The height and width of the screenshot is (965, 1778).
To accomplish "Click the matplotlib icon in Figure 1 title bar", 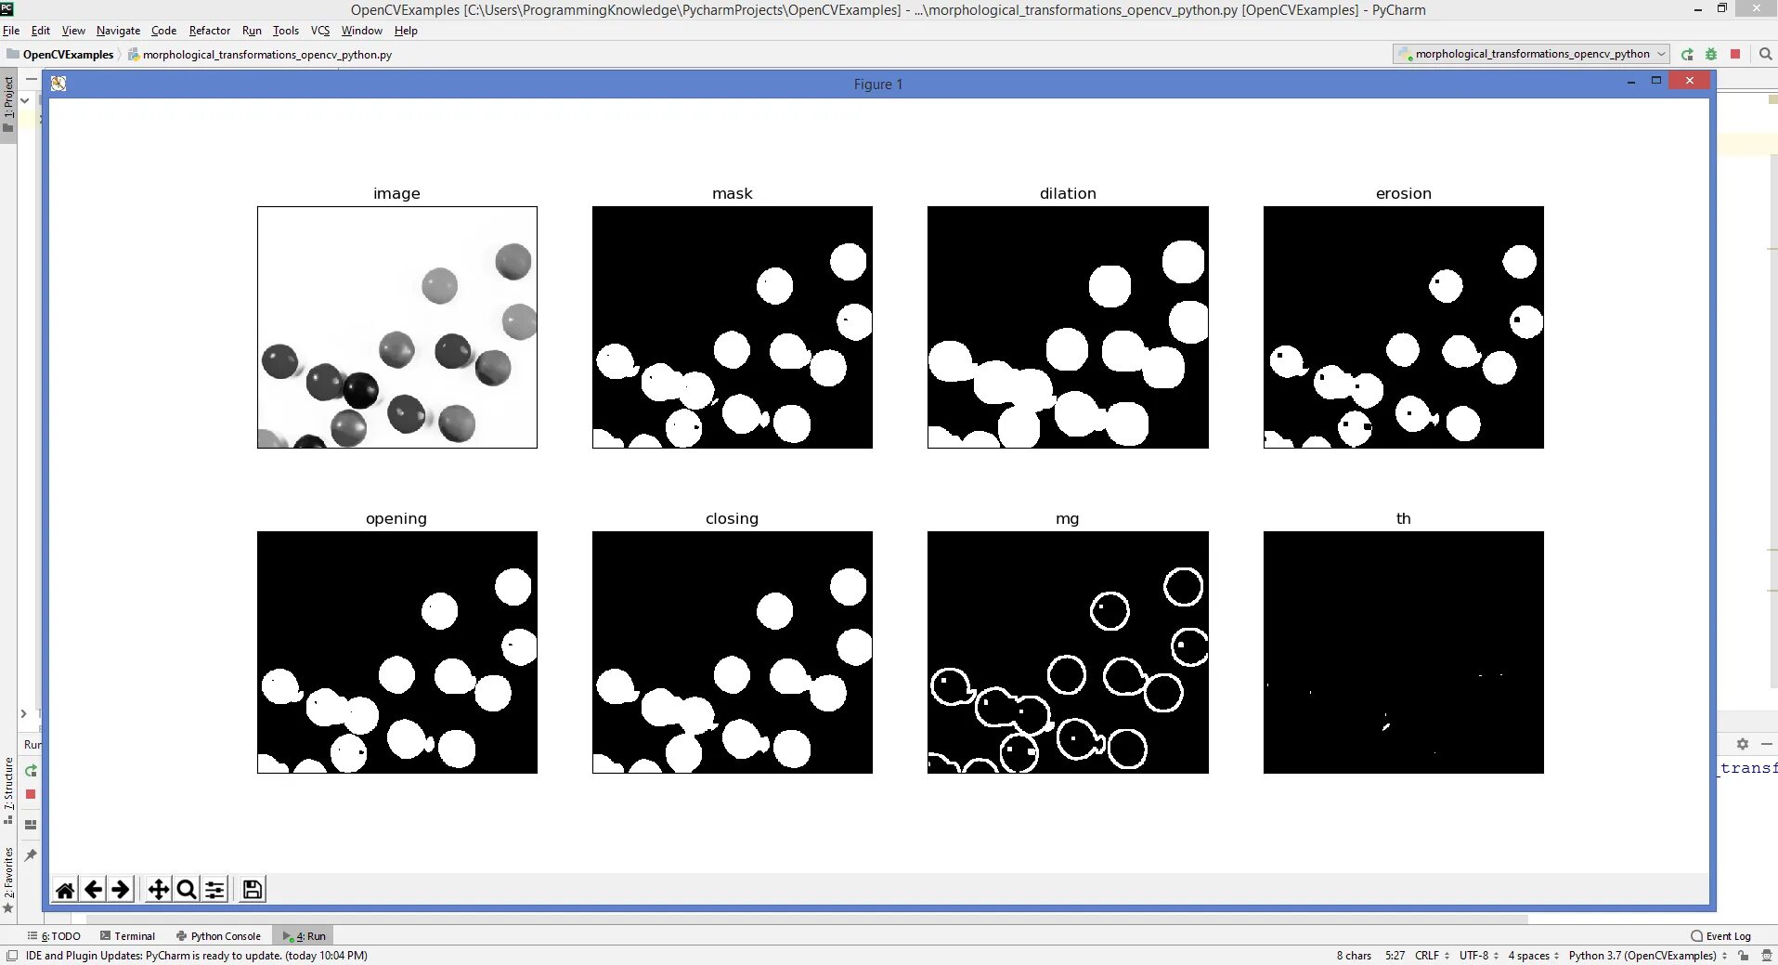I will tap(58, 84).
